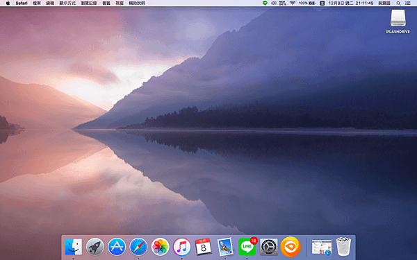Open the Photos app in Dock
The width and height of the screenshot is (417, 260).
click(160, 247)
